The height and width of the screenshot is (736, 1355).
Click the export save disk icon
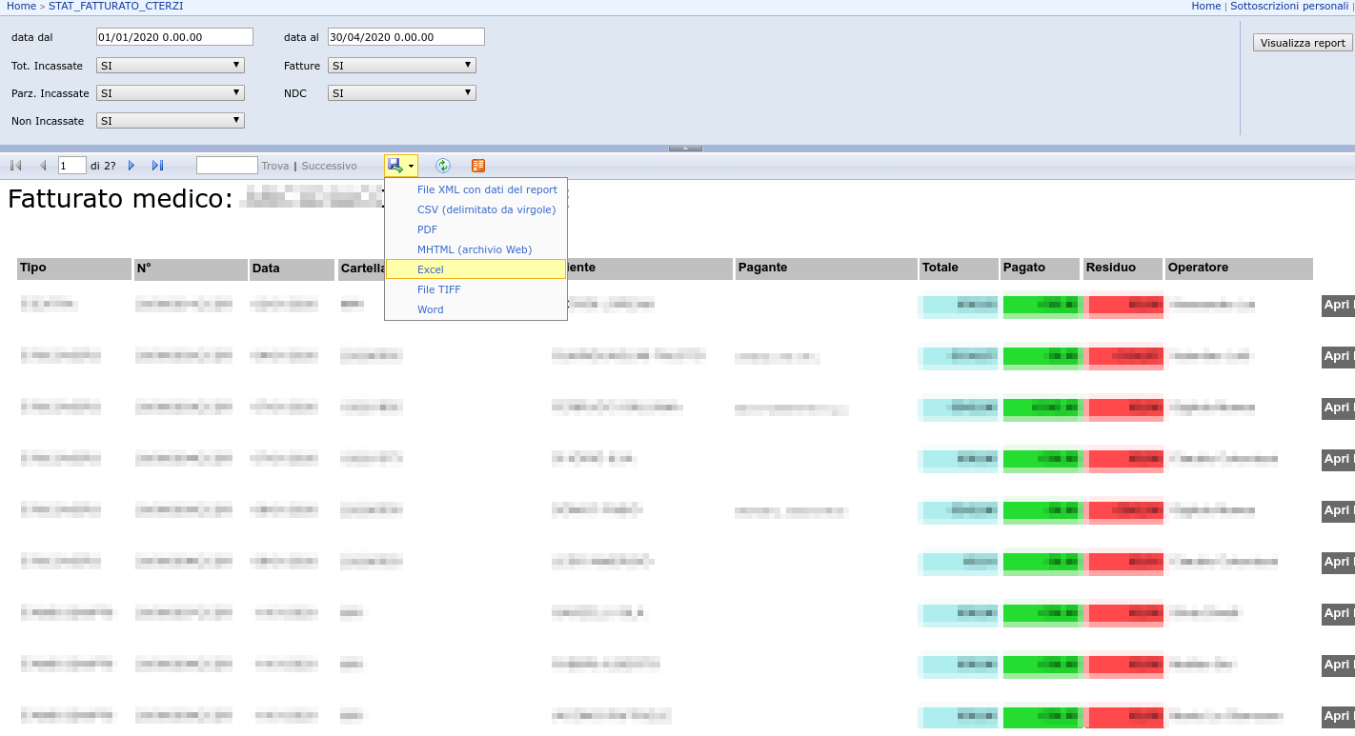point(395,166)
